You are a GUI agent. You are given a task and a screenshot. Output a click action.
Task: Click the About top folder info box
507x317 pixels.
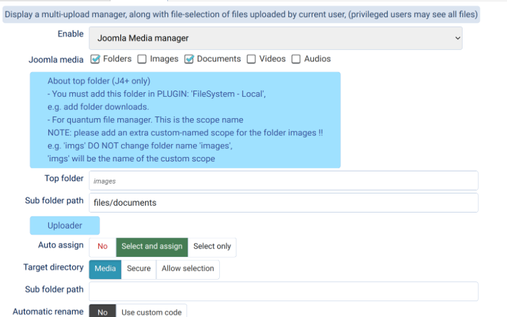click(185, 120)
